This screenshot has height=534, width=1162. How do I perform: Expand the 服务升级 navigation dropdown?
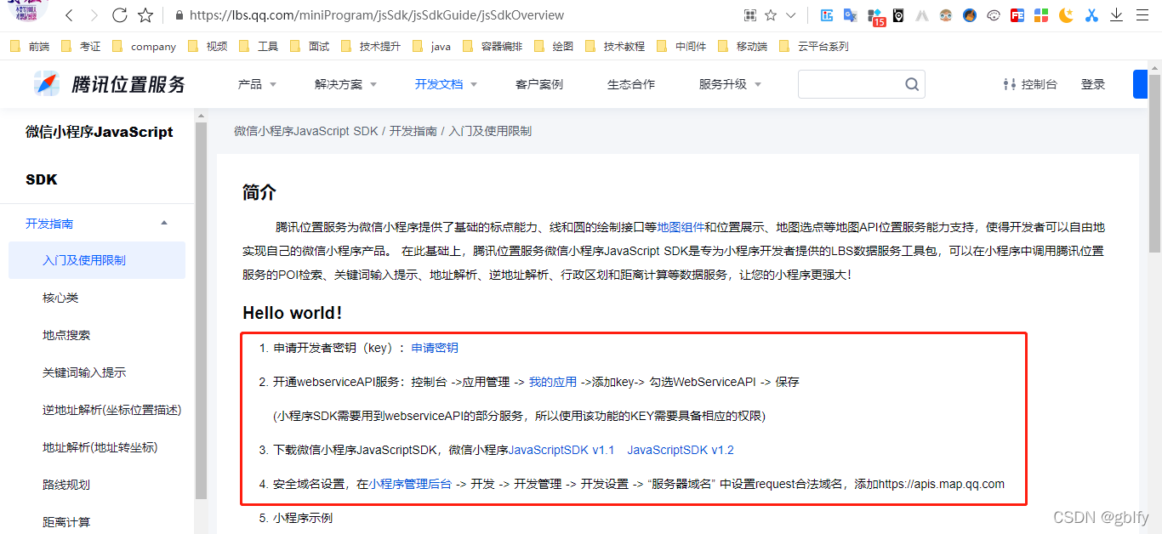click(x=730, y=84)
